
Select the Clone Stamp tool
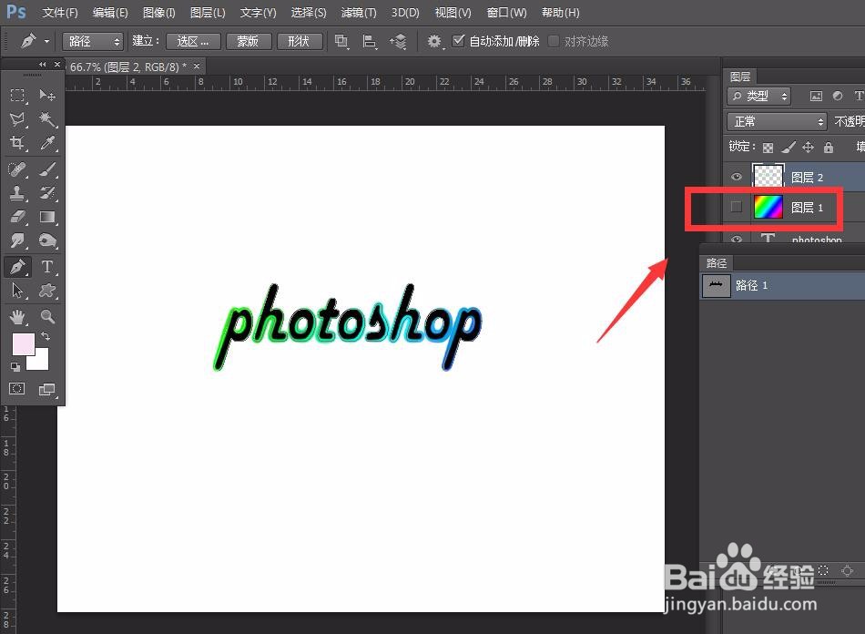click(x=17, y=192)
